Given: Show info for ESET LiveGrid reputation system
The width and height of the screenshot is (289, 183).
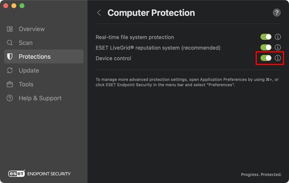Looking at the screenshot, I should coord(278,48).
